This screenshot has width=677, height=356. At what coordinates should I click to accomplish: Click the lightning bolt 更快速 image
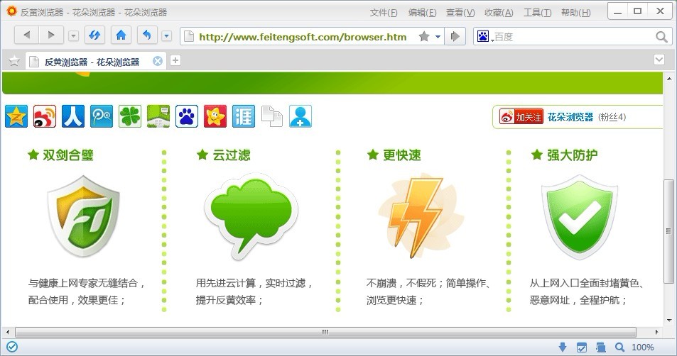[x=421, y=216]
